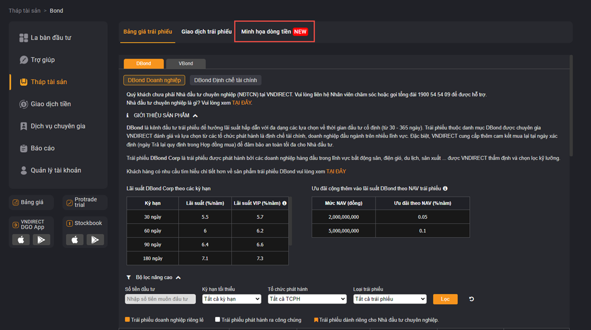Open Tổ chức phát hành dropdown

(x=307, y=299)
